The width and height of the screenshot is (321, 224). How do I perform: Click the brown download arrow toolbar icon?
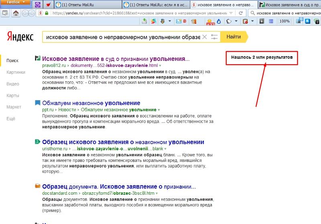(163, 21)
